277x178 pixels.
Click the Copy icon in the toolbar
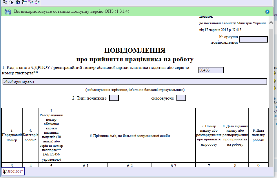[5, 2]
